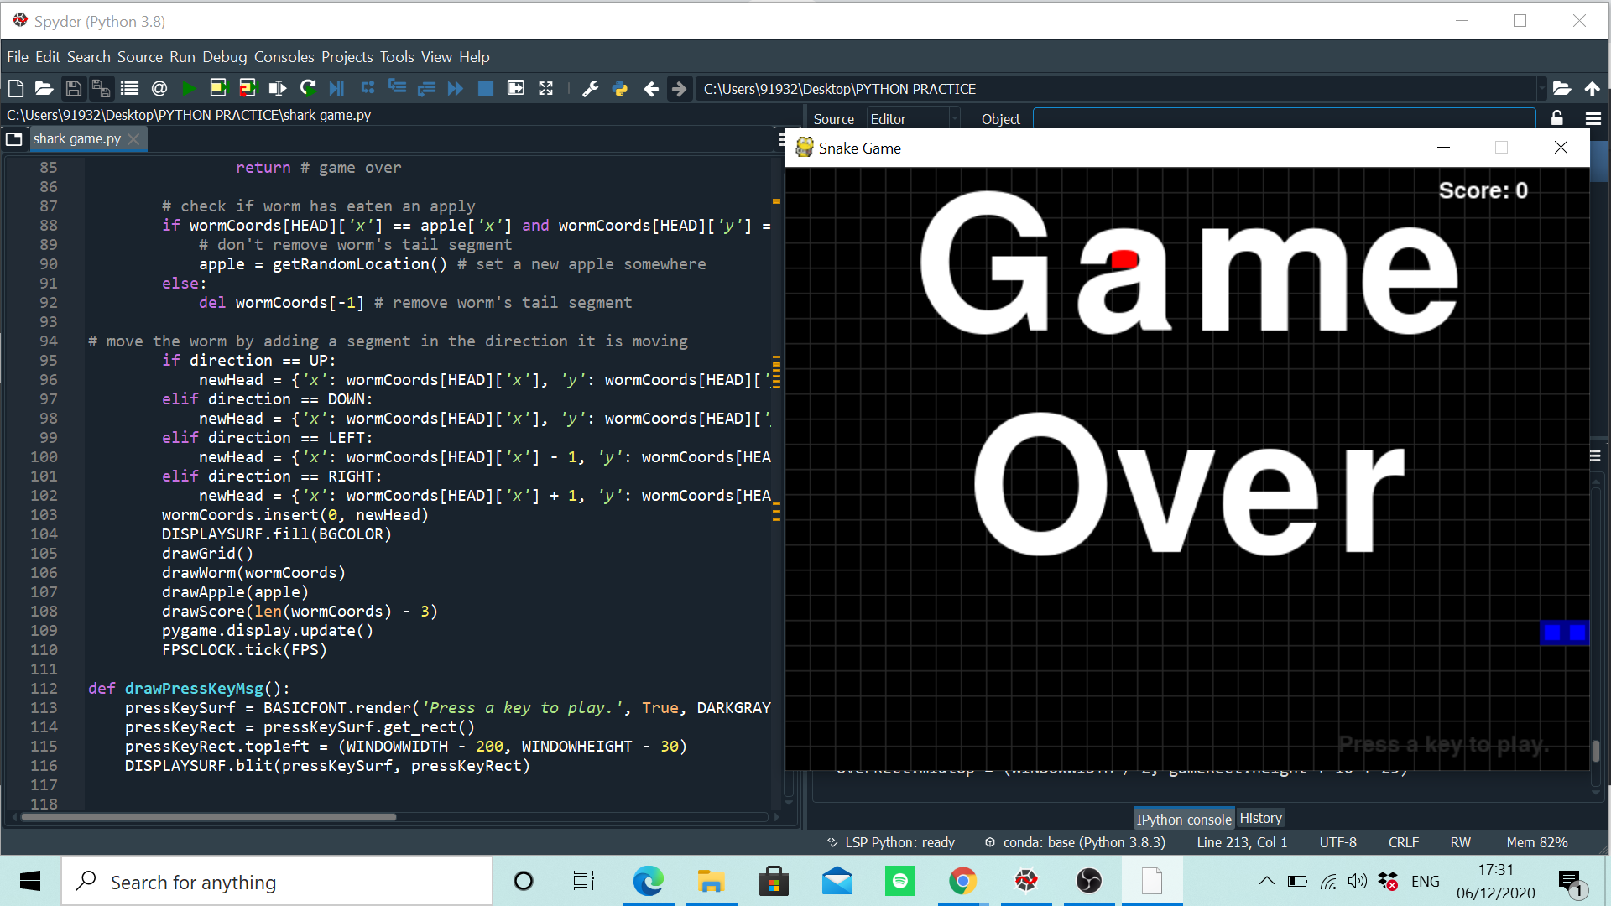
Task: Open Help pane hamburger options menu
Action: (1593, 118)
